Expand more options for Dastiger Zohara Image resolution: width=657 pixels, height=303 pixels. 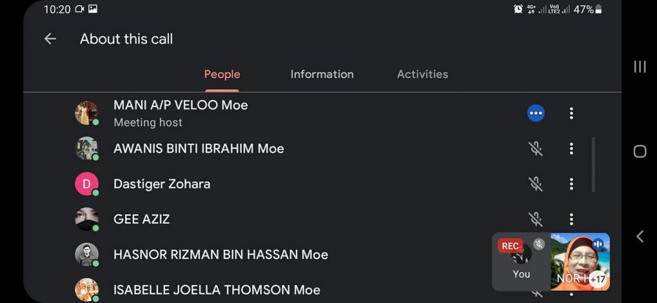[x=571, y=184]
